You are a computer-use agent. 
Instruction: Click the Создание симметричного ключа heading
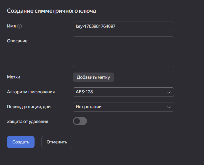point(52,11)
